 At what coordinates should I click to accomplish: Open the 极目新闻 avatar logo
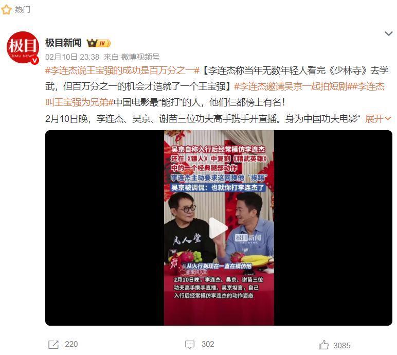point(23,47)
